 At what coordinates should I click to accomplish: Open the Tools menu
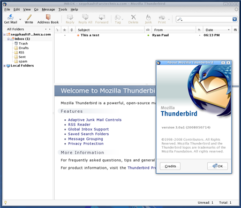(x=63, y=10)
